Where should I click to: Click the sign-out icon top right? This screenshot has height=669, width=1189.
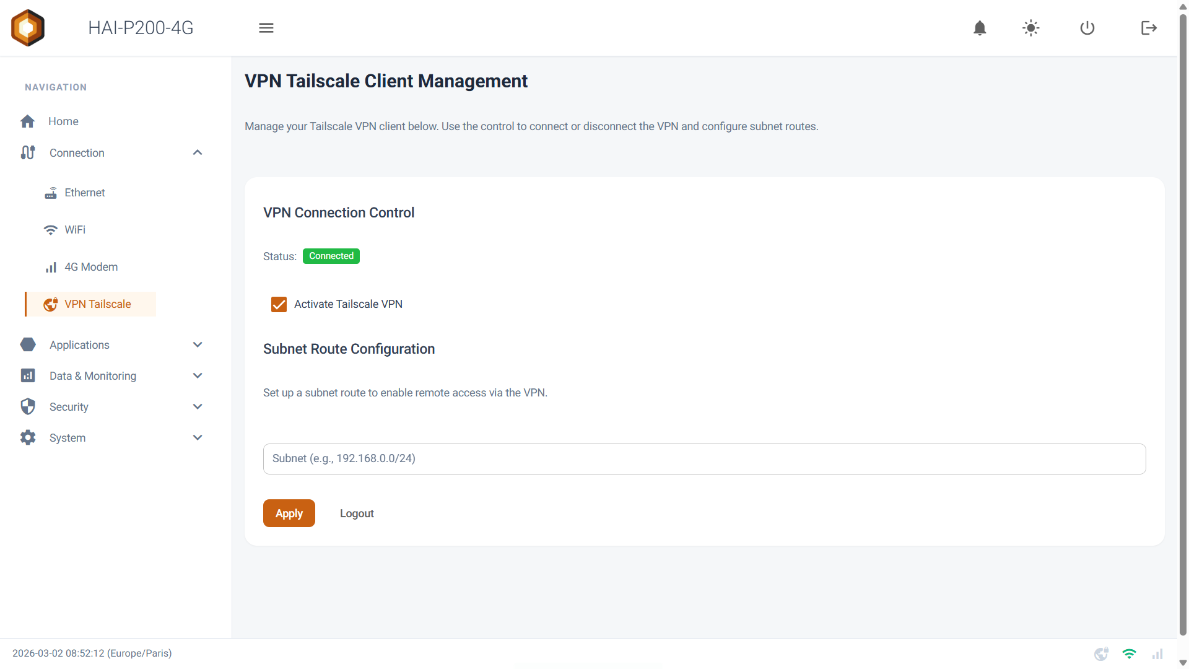coord(1149,28)
